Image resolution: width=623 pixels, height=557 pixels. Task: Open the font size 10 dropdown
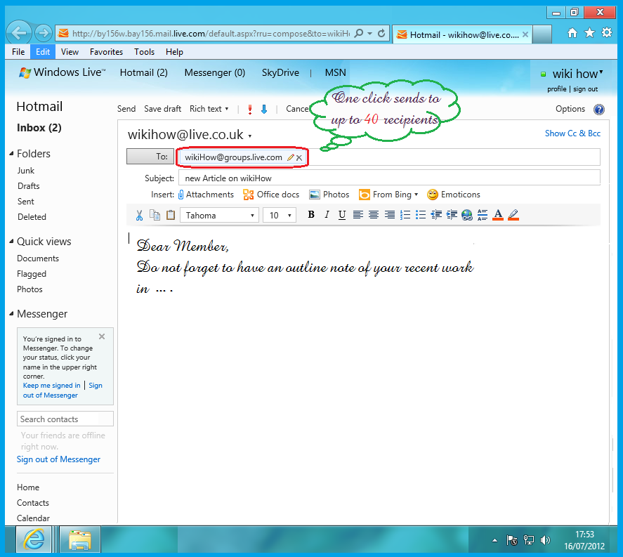280,216
